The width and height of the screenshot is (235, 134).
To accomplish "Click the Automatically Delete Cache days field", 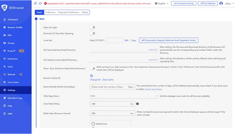I will pos(112,87).
